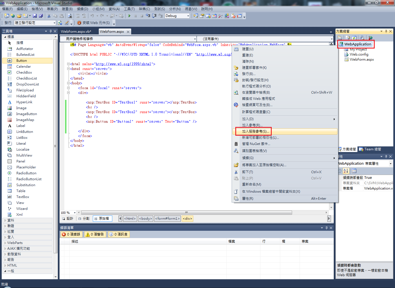
Task: Expand the WebParts toolbox section
Action: click(x=27, y=243)
